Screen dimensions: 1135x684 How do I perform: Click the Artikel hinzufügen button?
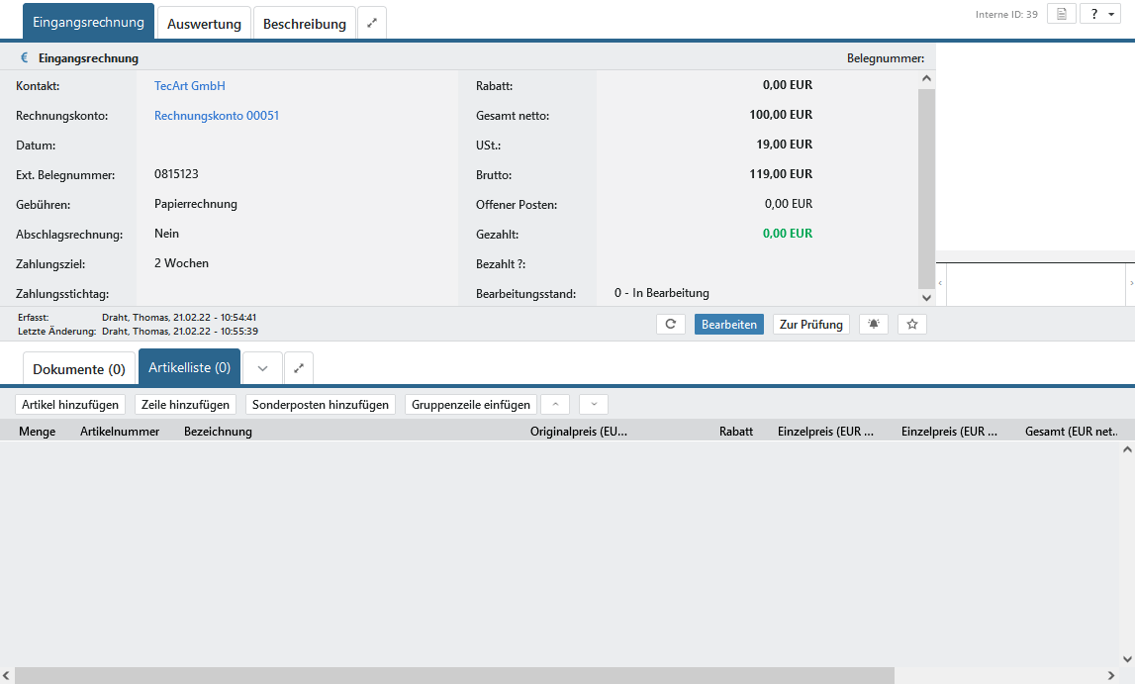pyautogui.click(x=70, y=404)
